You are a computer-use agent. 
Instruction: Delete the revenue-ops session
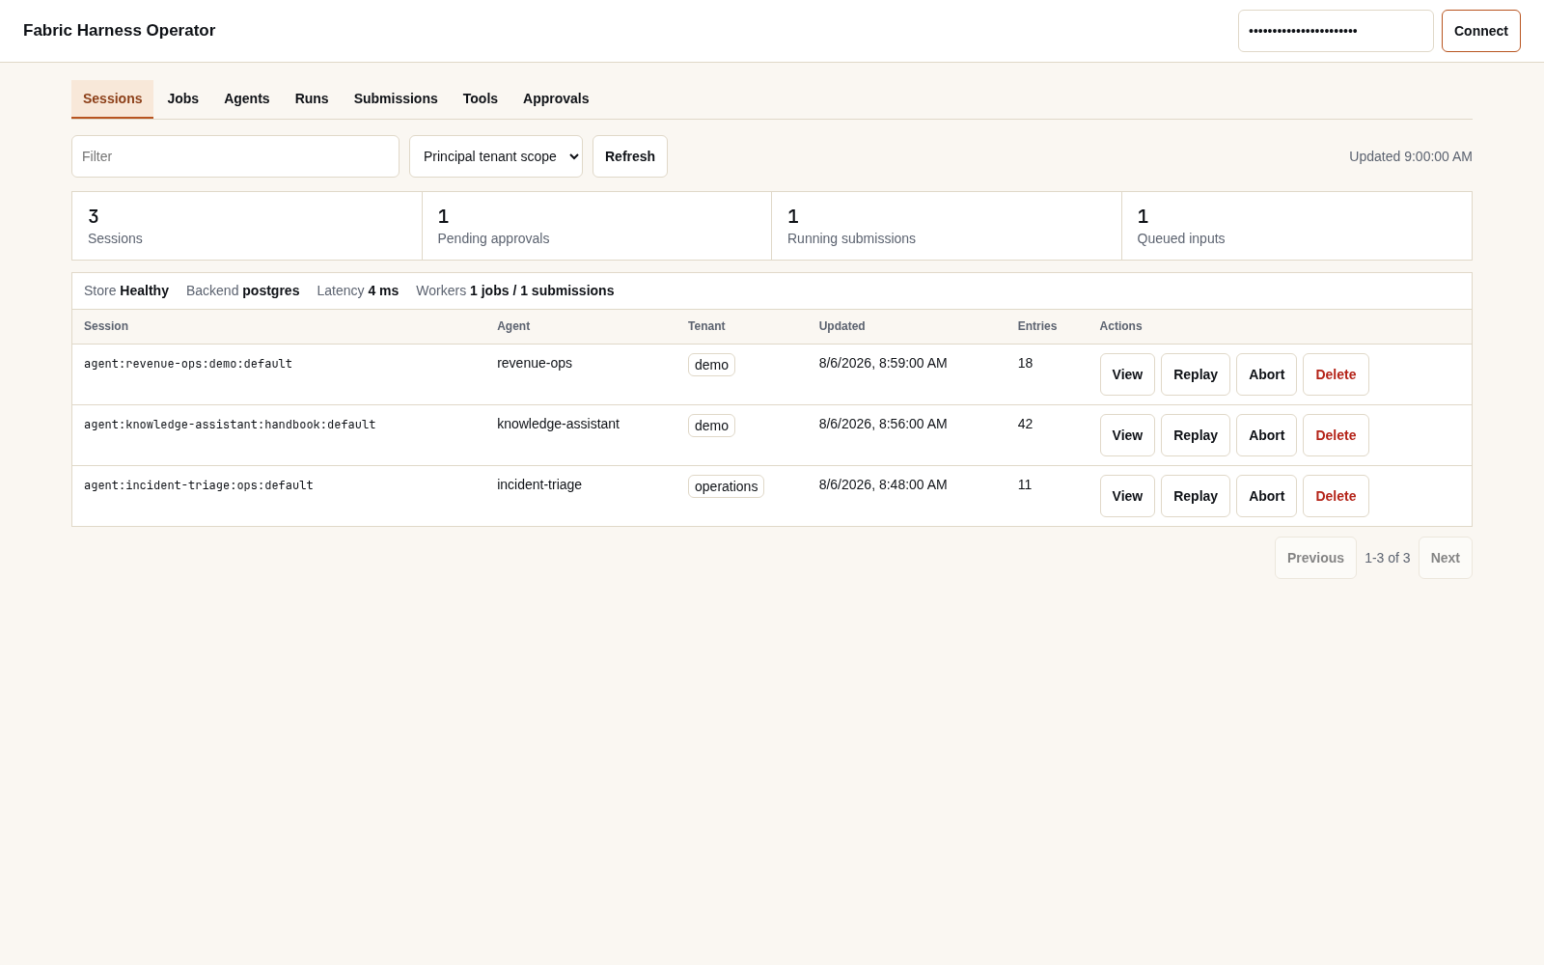point(1336,374)
